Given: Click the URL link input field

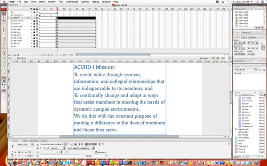Looking at the screenshot, I should click(61, 156).
